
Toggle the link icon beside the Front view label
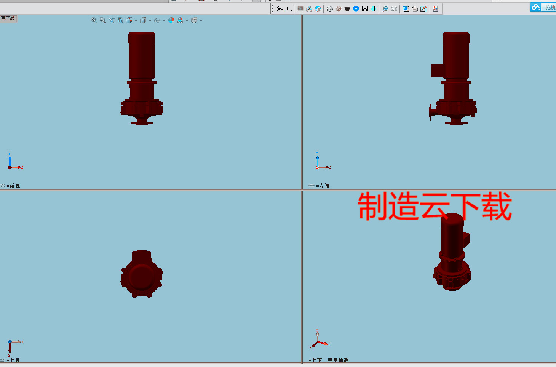pyautogui.click(x=2, y=186)
